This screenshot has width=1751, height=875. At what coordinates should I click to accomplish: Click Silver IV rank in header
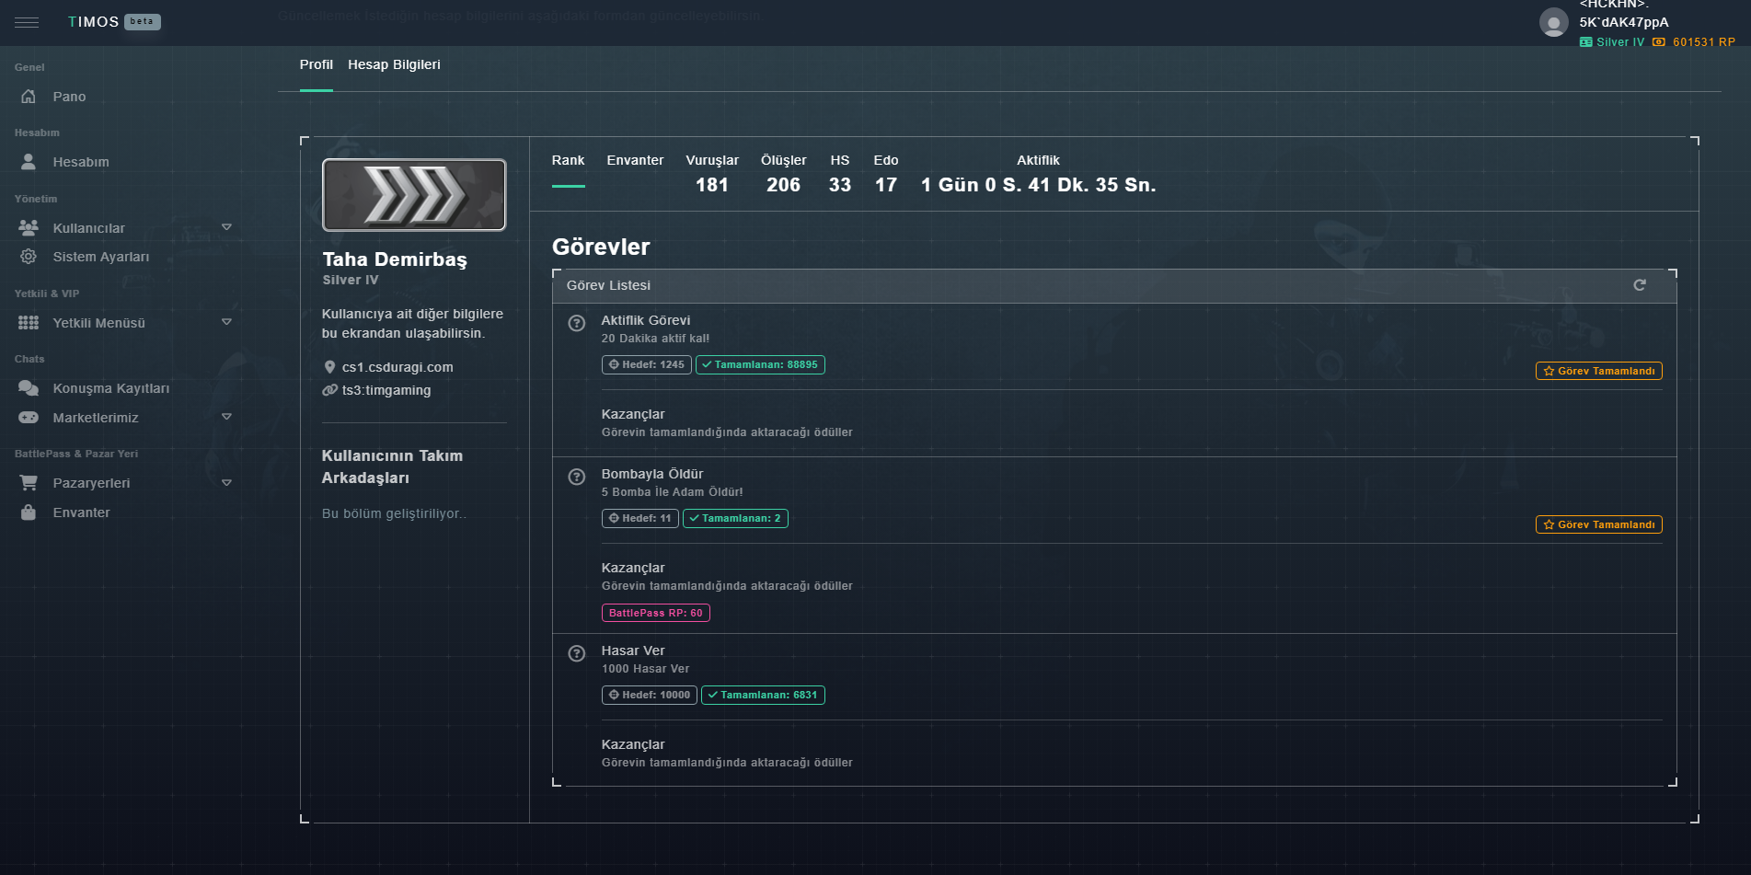(1612, 42)
